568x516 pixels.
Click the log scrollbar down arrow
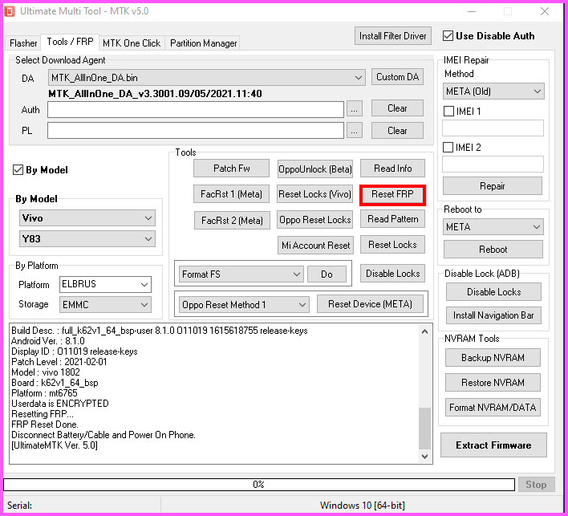coord(424,456)
